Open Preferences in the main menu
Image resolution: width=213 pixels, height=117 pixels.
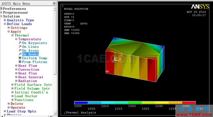(x=15, y=9)
